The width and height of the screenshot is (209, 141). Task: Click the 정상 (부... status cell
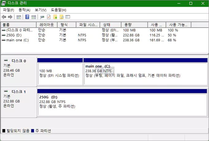click(110, 40)
